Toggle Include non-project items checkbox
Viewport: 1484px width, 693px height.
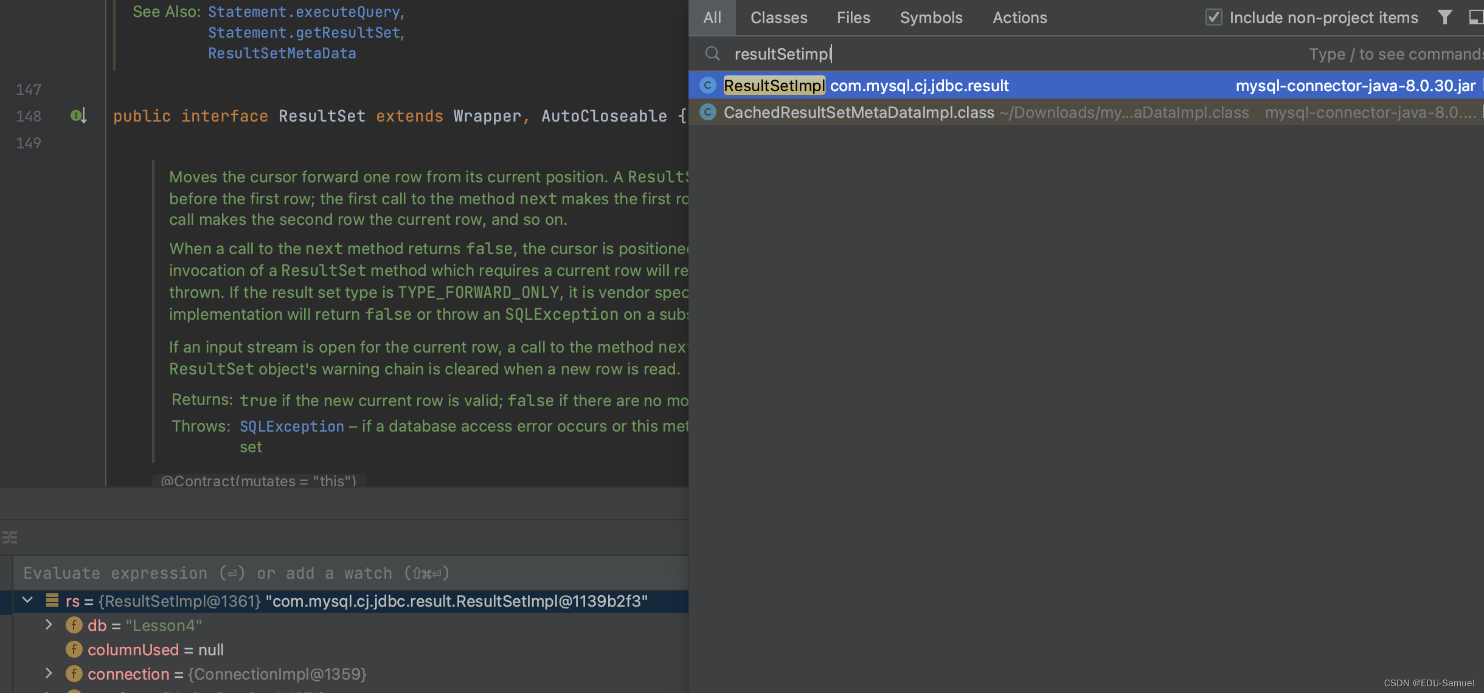pos(1213,17)
